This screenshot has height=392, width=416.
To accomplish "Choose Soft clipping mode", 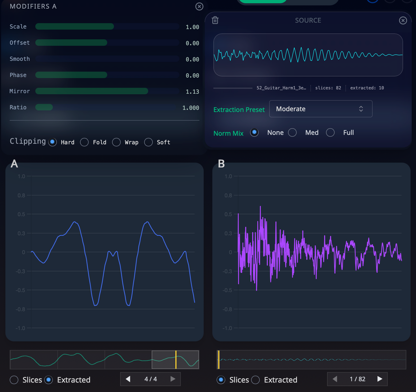I will [149, 142].
